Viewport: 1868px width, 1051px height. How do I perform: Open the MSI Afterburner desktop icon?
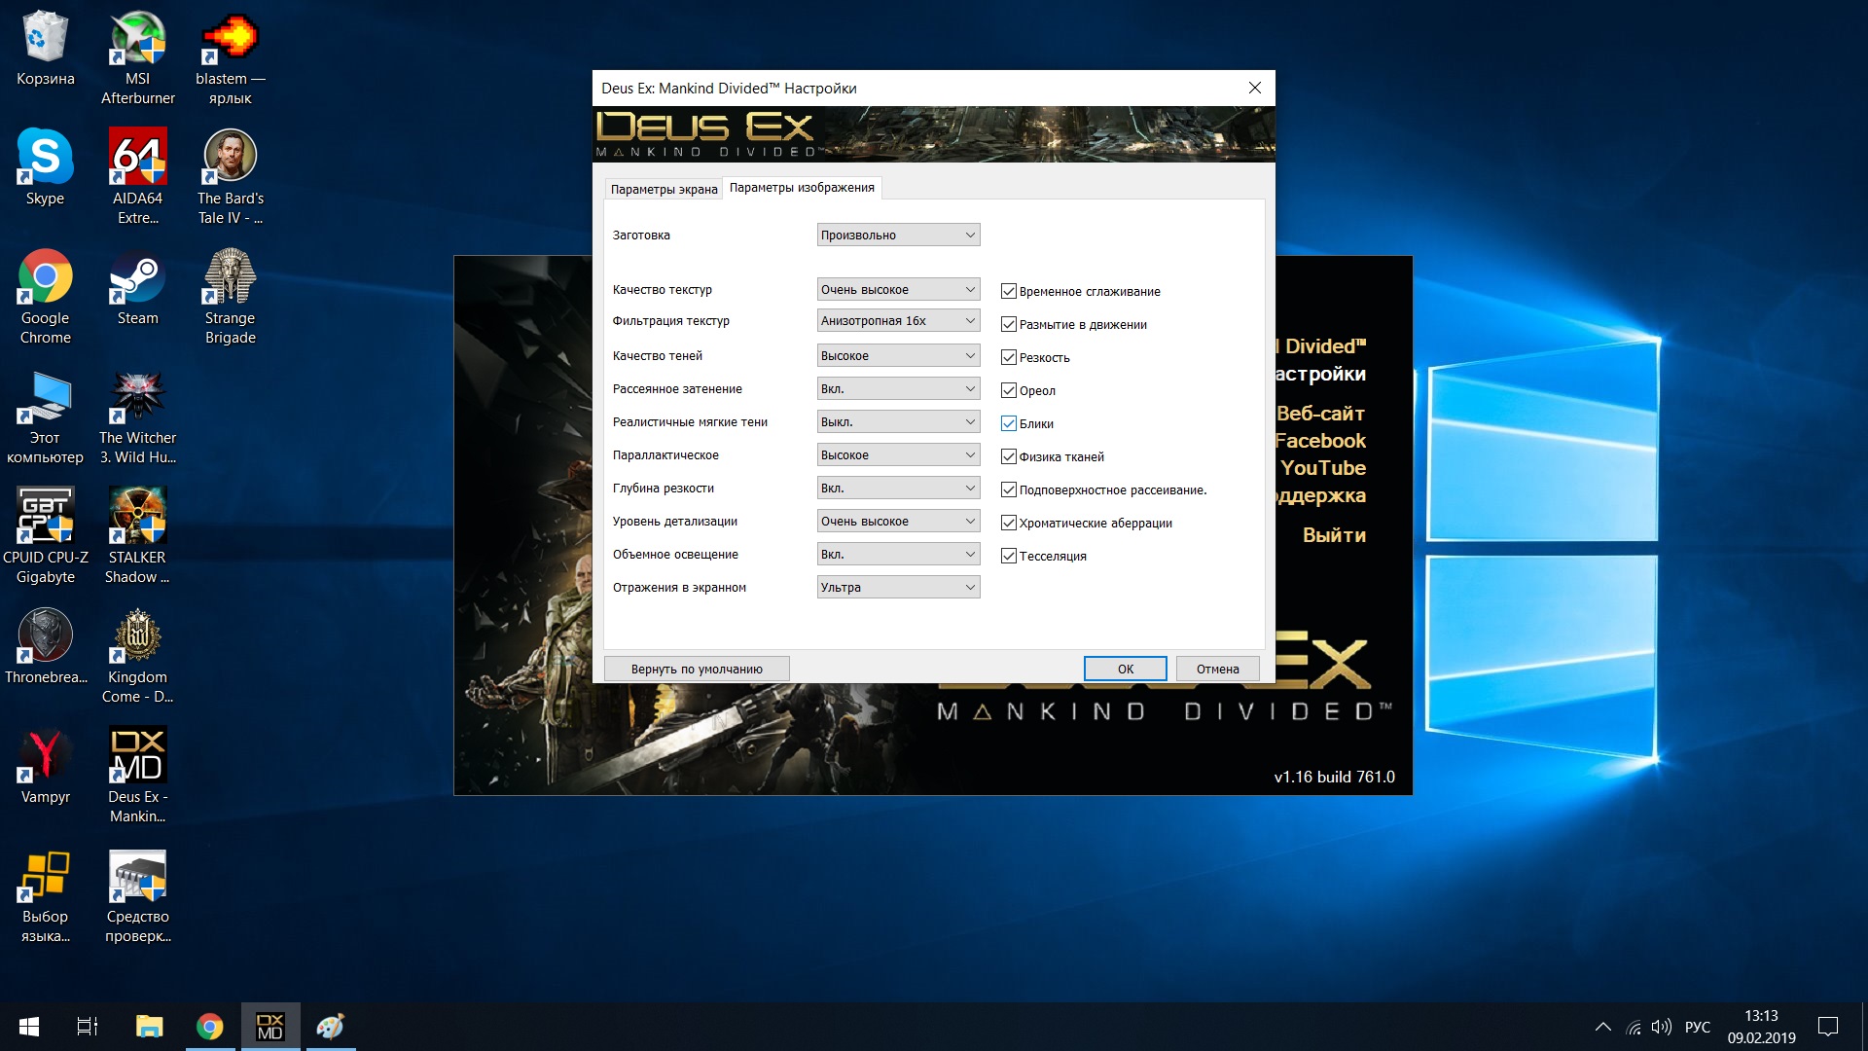[137, 40]
